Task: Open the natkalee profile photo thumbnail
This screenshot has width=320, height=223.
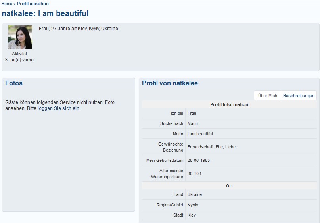Action: coord(20,37)
